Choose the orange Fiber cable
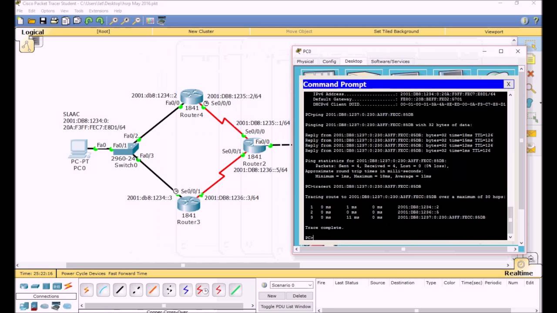Screen dimensions: 557x313 (153, 290)
